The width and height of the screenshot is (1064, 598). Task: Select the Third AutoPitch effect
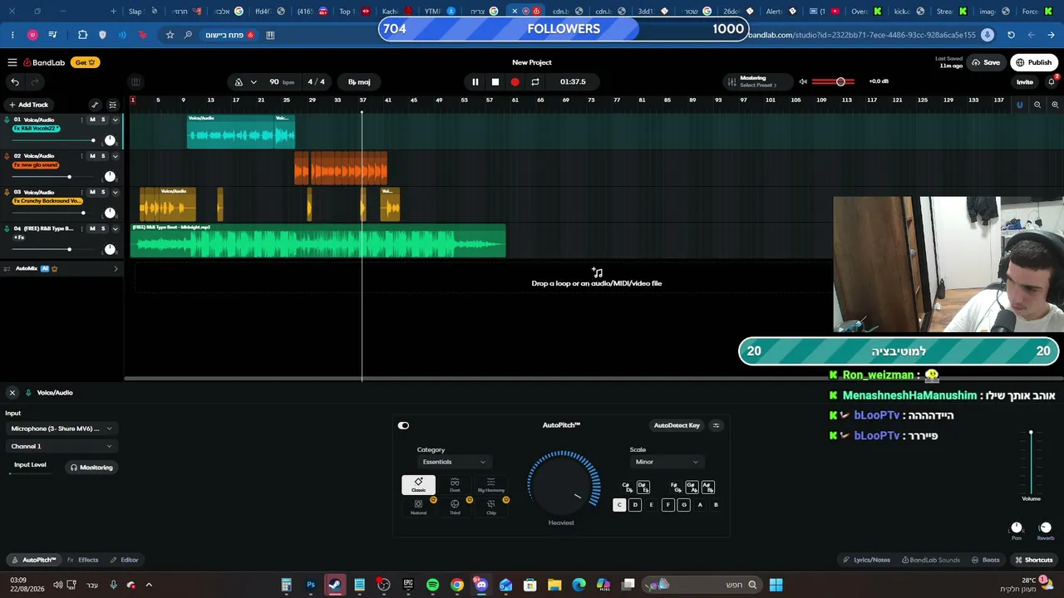coord(455,507)
